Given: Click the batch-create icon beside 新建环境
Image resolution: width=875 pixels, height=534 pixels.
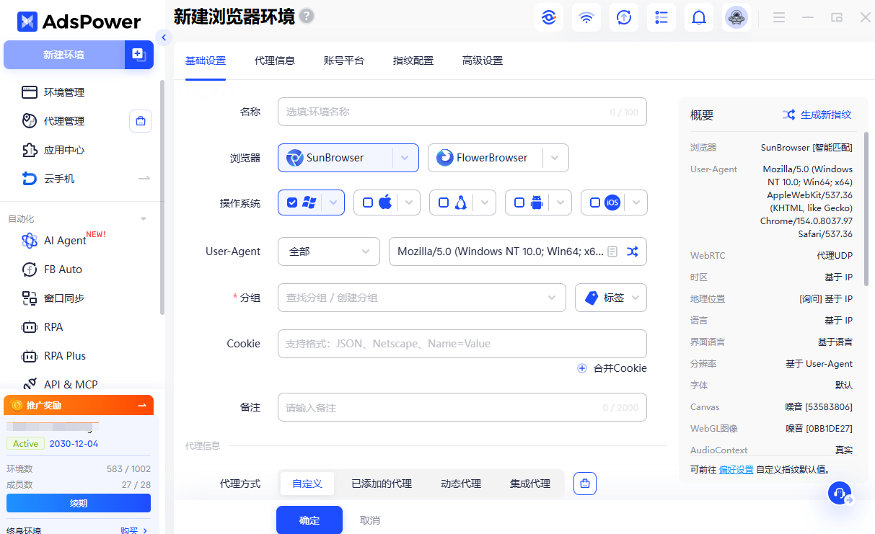Looking at the screenshot, I should (x=139, y=55).
